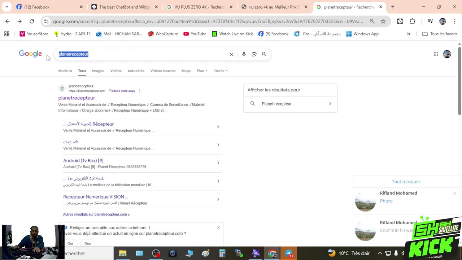Image resolution: width=462 pixels, height=260 pixels.
Task: Go back to previous page
Action: pyautogui.click(x=7, y=21)
